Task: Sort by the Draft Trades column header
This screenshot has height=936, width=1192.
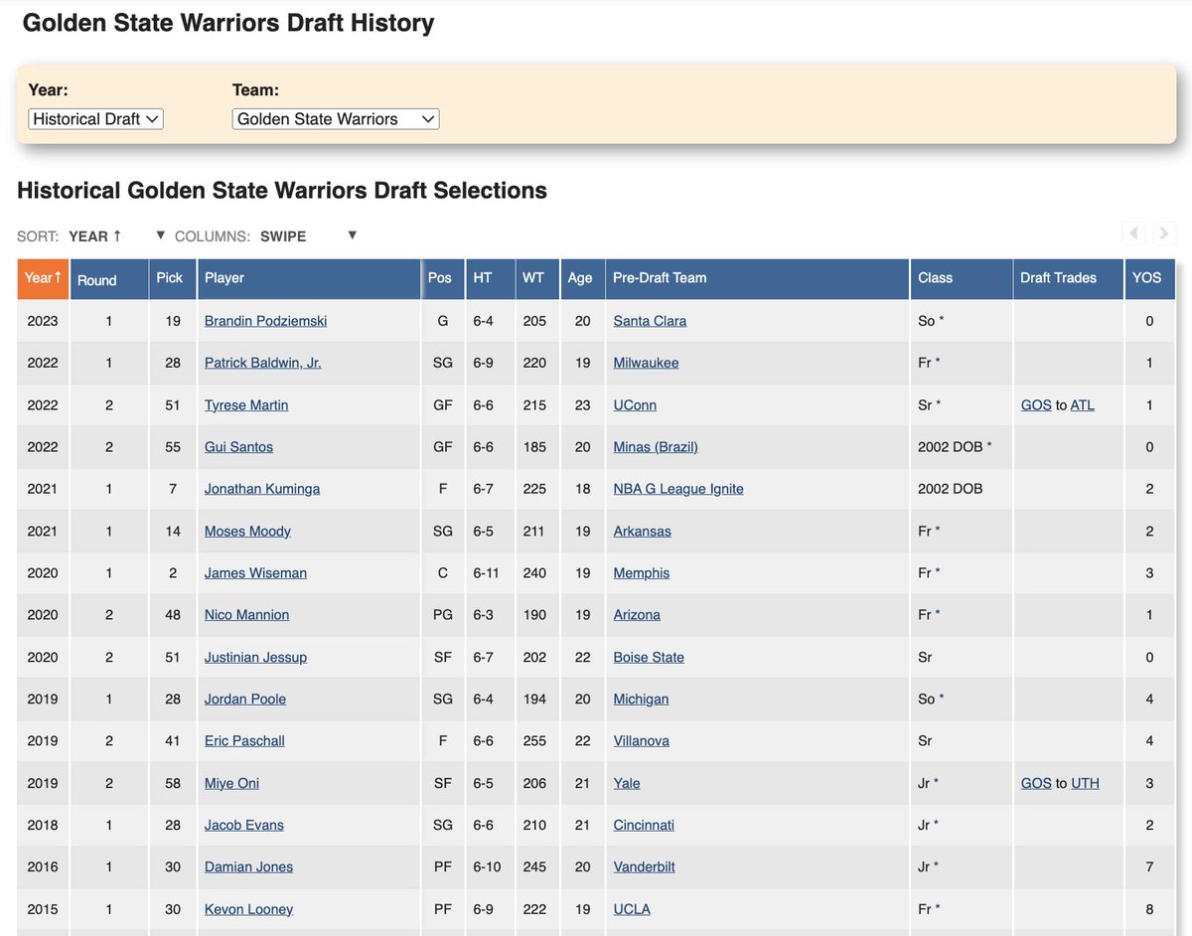Action: point(1069,278)
